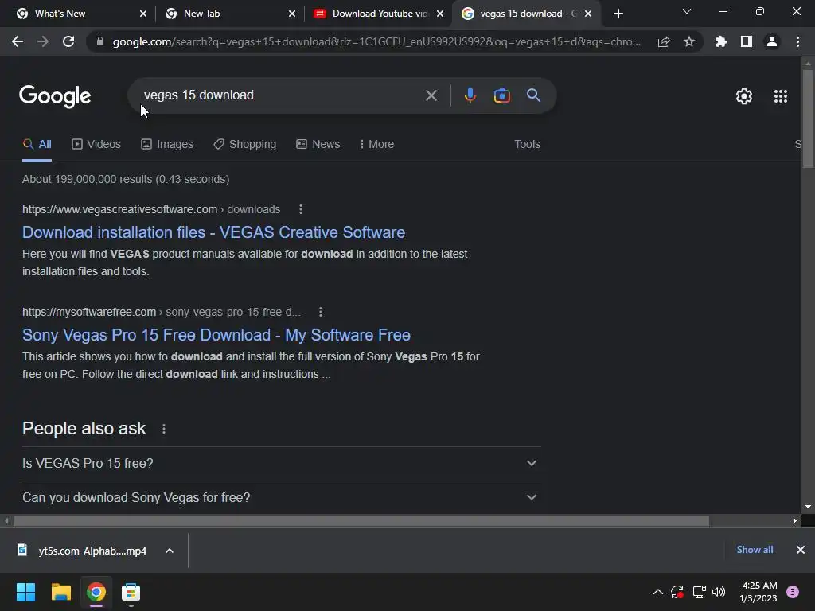Open the notification count badge
The height and width of the screenshot is (611, 815).
793,592
